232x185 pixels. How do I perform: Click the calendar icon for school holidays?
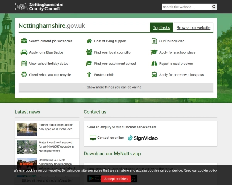[24, 64]
